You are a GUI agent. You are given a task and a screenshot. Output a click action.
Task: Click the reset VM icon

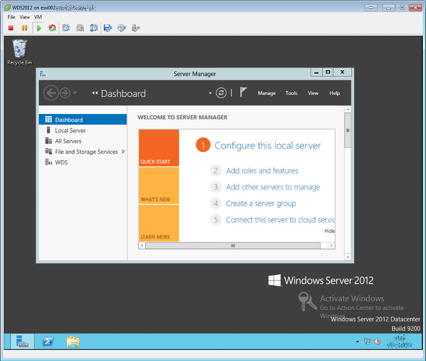pyautogui.click(x=52, y=28)
